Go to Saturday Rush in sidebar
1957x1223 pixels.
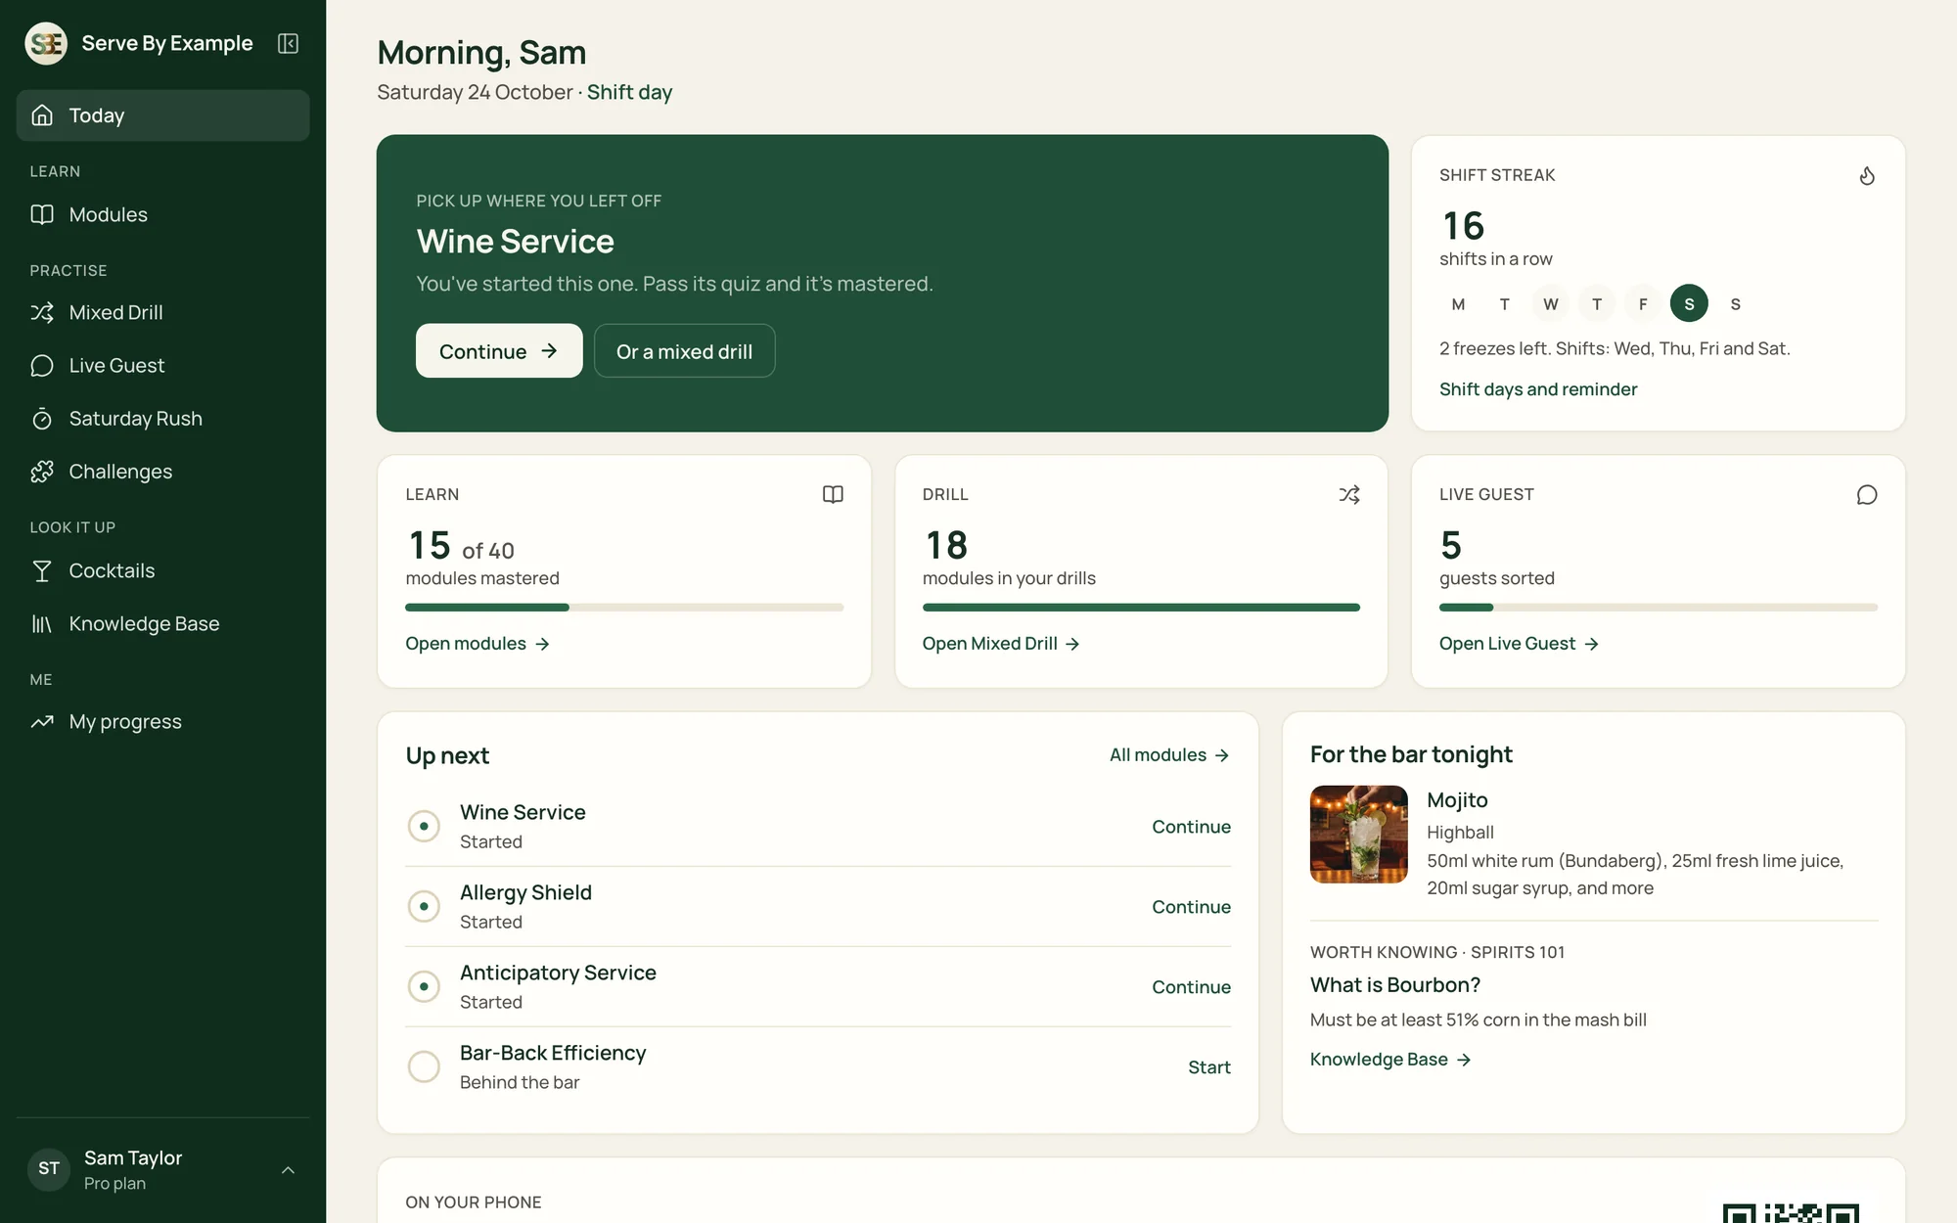[x=162, y=419]
